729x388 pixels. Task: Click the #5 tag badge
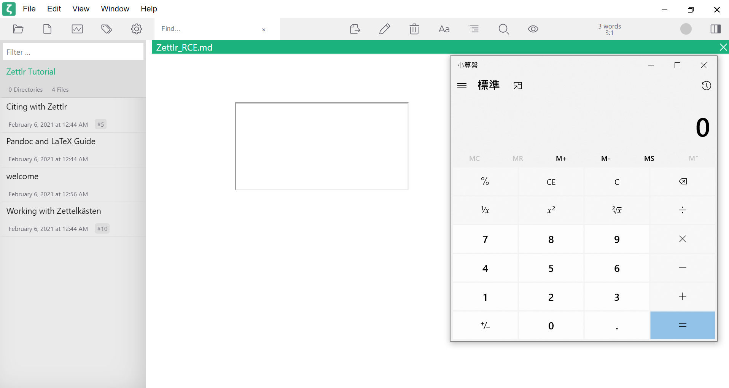(100, 124)
